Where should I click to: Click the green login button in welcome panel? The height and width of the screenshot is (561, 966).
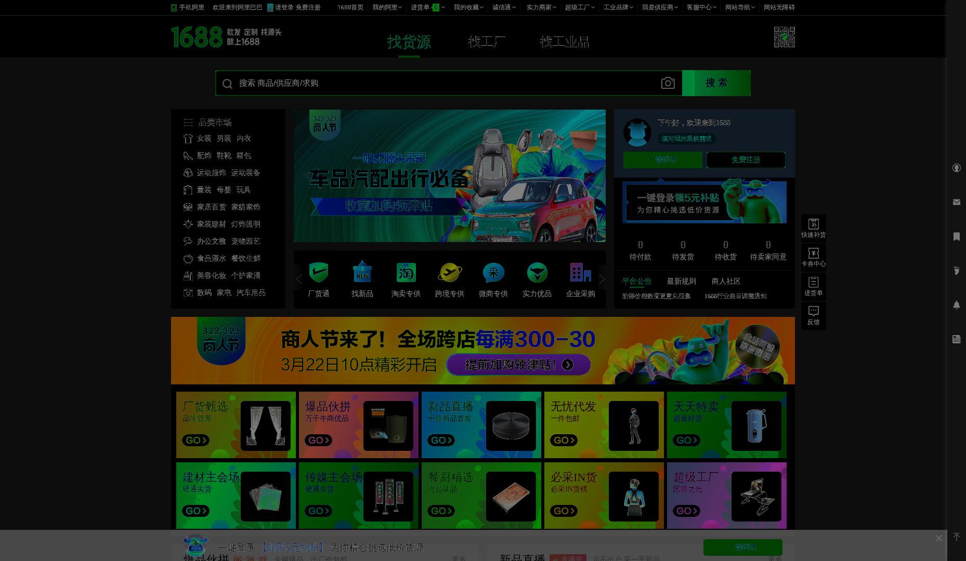click(x=662, y=160)
